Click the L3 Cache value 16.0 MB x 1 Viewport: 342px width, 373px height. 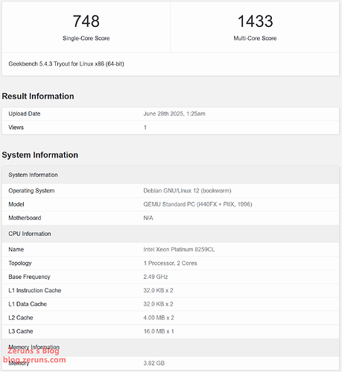coord(159,331)
